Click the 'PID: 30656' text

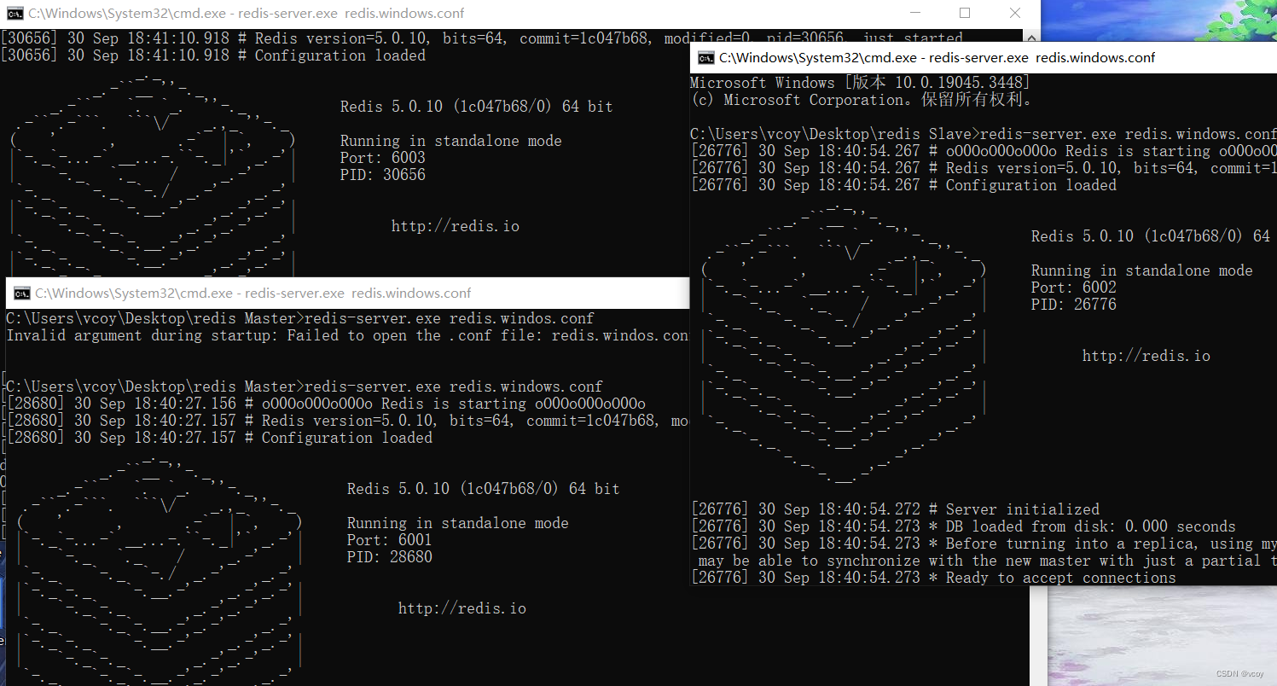[x=382, y=175]
